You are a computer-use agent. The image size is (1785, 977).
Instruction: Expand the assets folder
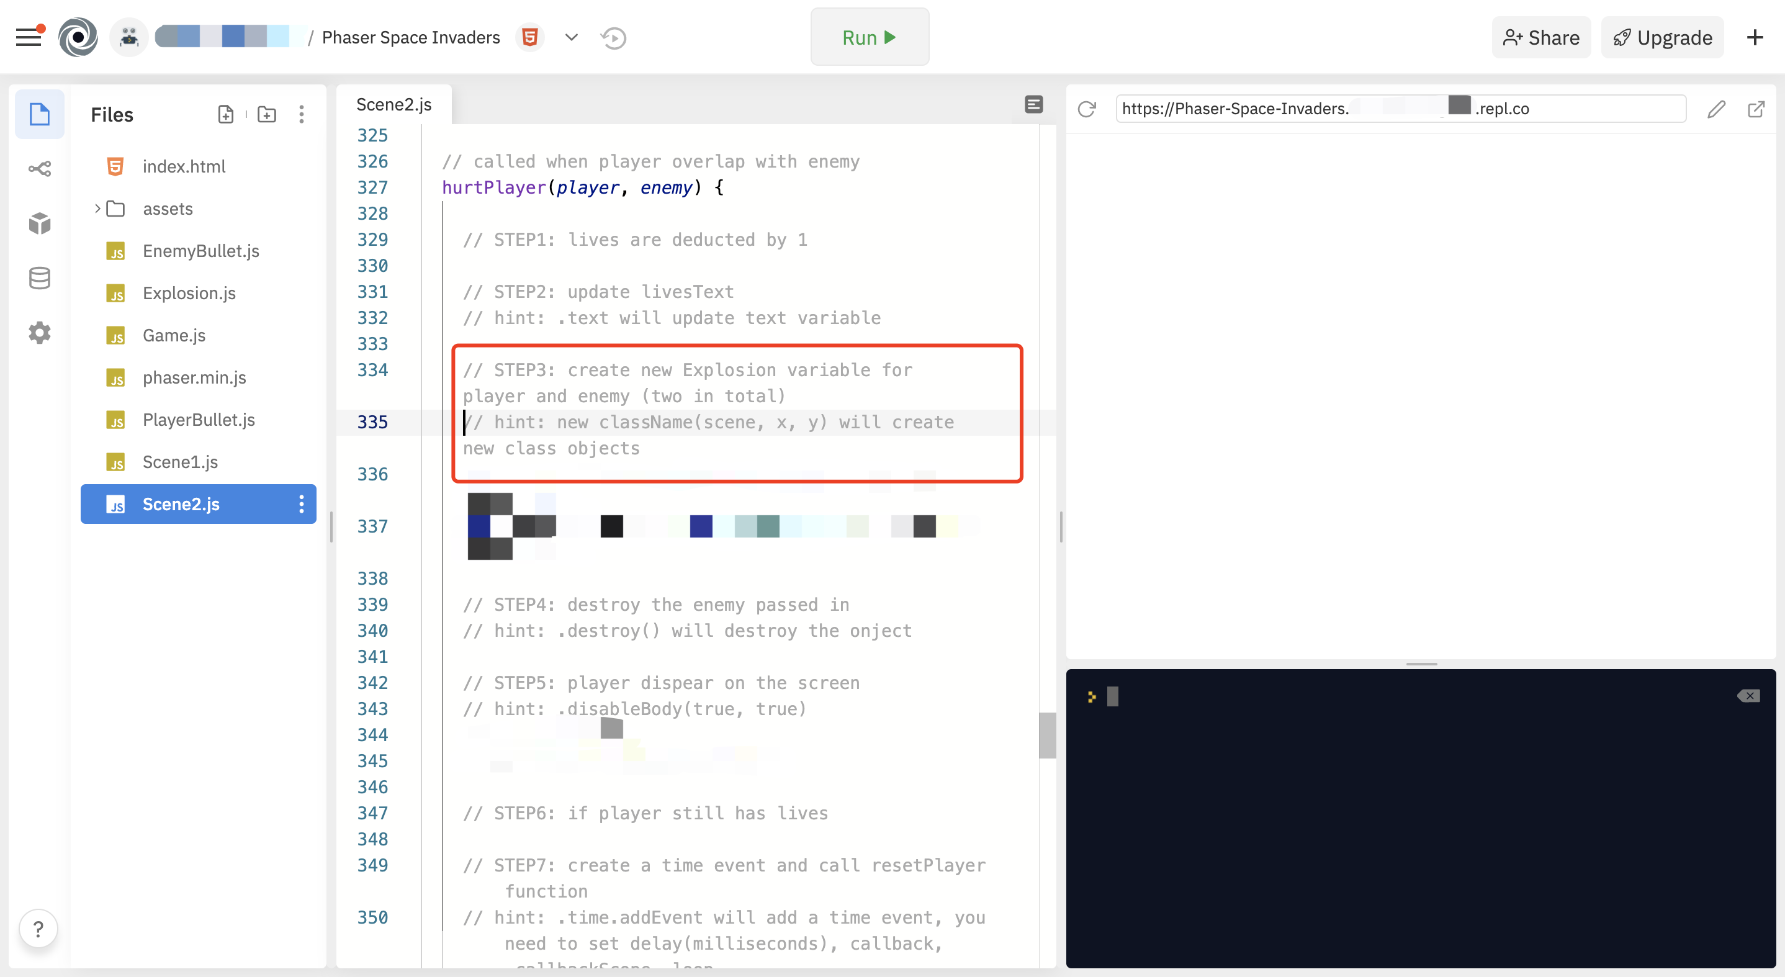97,209
